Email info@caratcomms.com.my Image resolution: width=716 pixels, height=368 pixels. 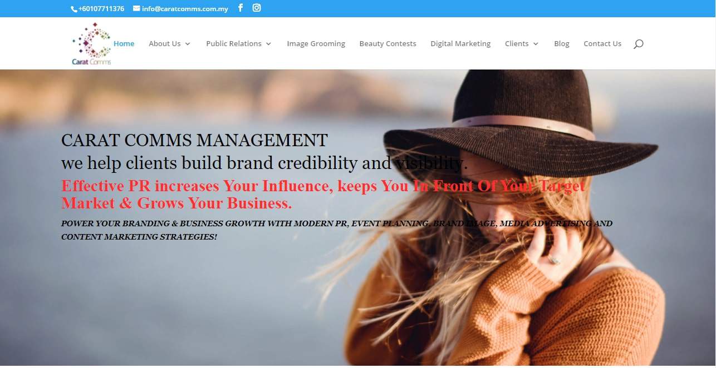[x=185, y=9]
